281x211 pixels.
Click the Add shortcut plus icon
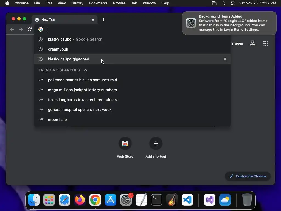pyautogui.click(x=156, y=143)
